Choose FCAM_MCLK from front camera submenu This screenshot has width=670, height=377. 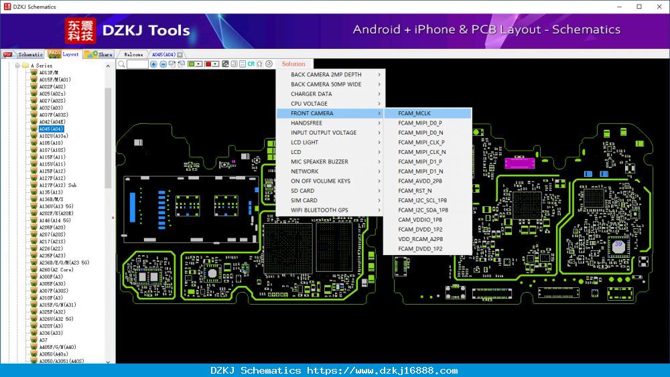point(427,114)
